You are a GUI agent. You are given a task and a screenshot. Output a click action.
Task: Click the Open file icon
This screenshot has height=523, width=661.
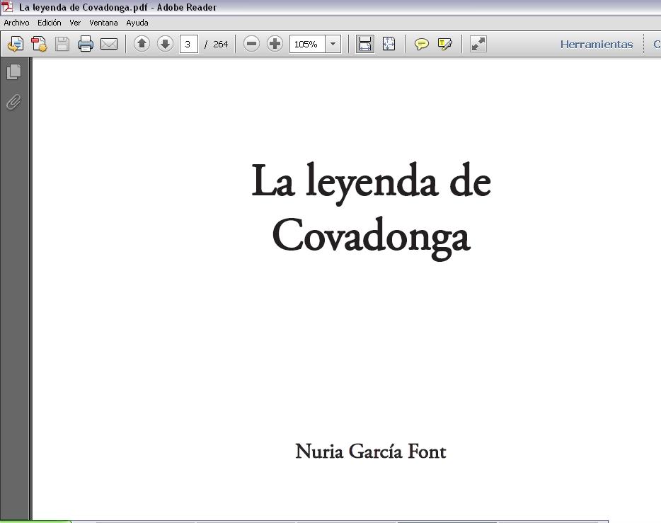coord(15,44)
